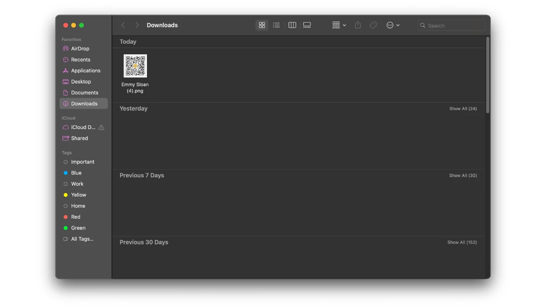Select iCloud Drive in the sidebar
Viewport: 546px width, 308px height.
82,127
